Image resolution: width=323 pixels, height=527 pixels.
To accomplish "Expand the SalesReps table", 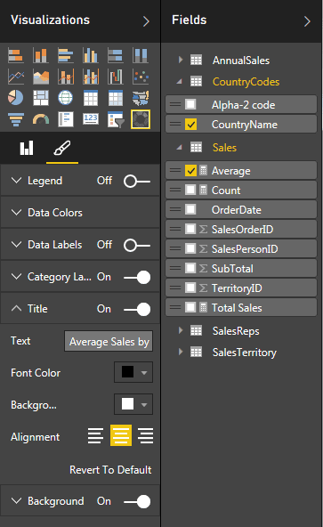I will click(181, 330).
